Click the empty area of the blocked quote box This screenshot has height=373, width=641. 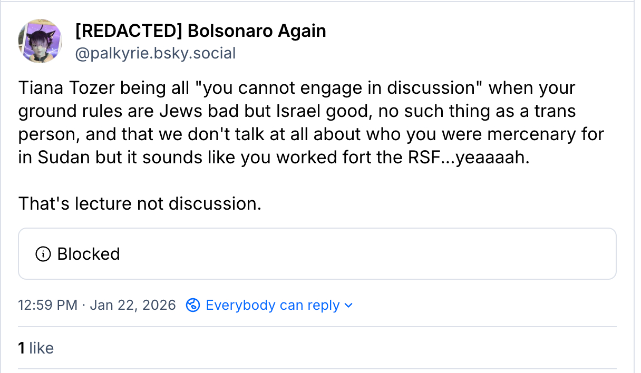369,254
